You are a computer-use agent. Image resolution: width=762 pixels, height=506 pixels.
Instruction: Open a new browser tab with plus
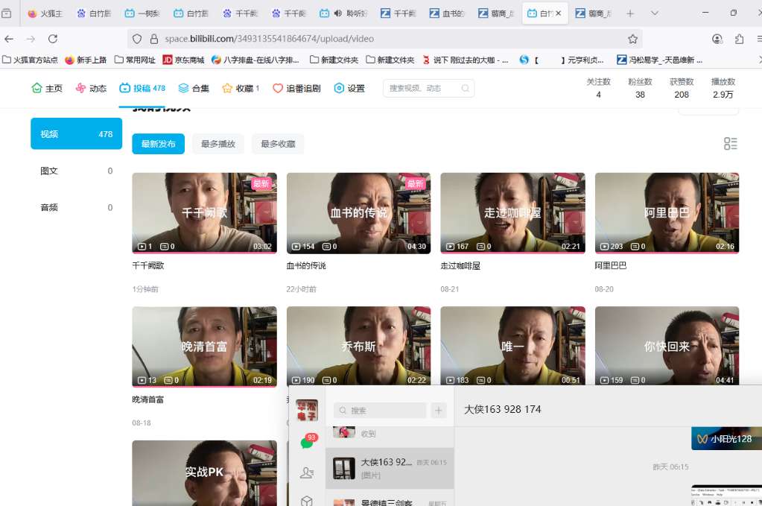click(630, 13)
